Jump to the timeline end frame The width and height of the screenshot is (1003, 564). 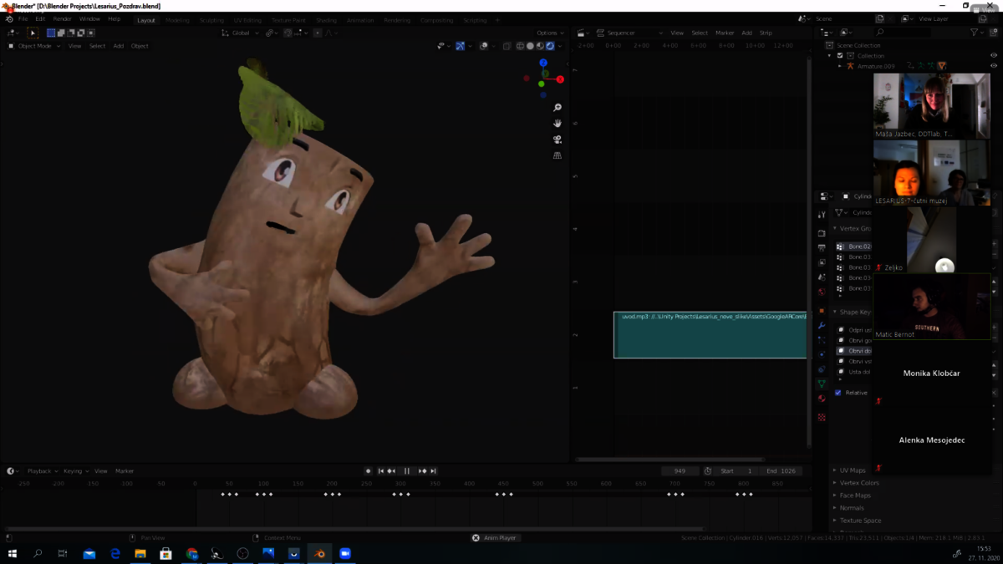[x=433, y=471]
